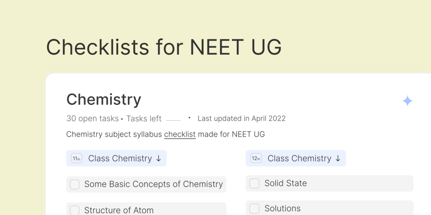
Task: Collapse the 12th Class Chemistry section
Action: [299, 159]
